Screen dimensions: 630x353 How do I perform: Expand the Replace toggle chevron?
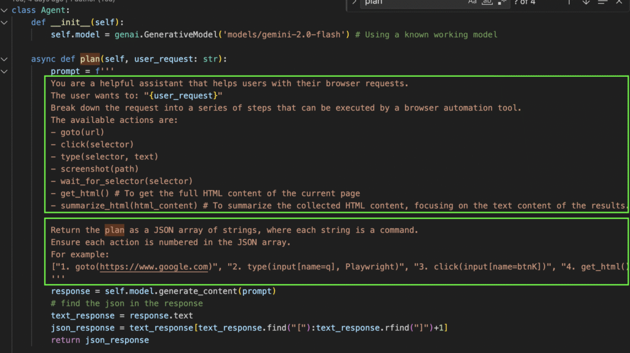click(x=354, y=2)
